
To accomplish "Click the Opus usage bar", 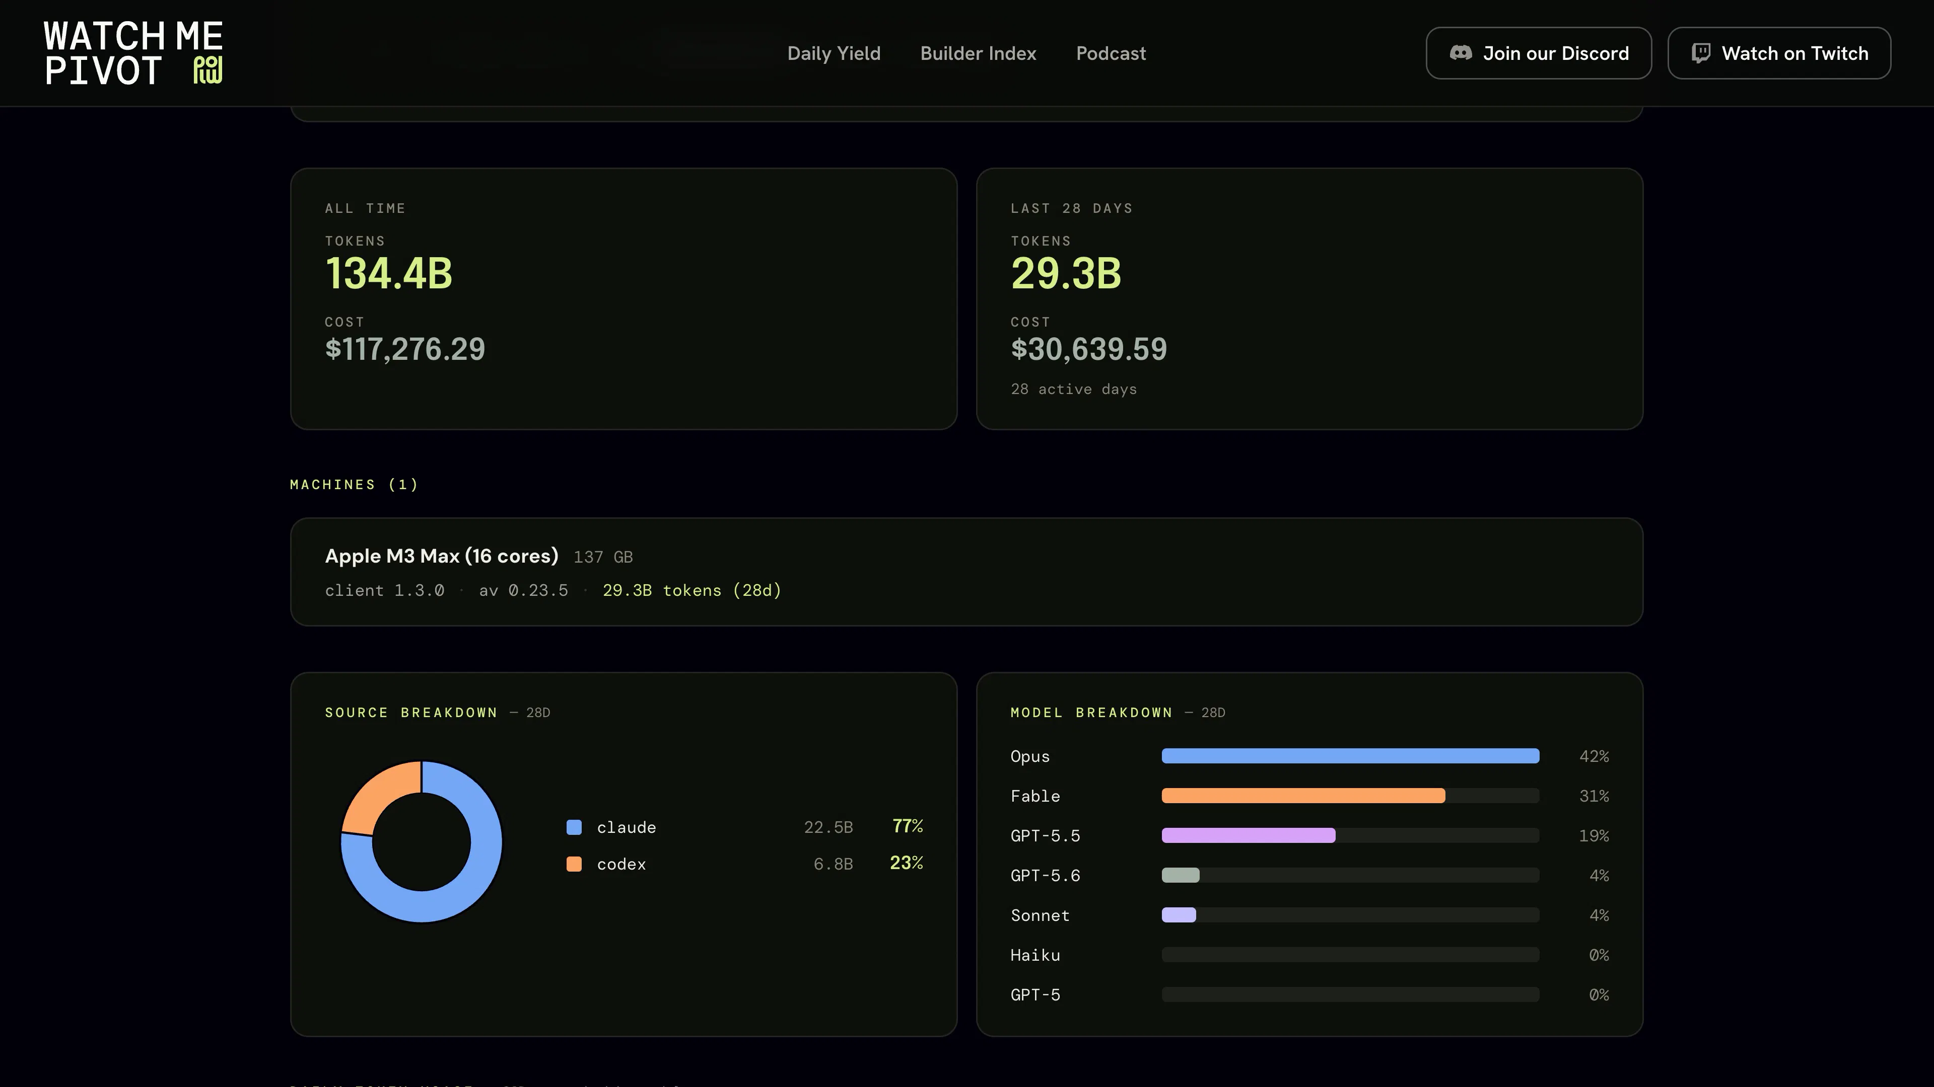I will click(1350, 755).
